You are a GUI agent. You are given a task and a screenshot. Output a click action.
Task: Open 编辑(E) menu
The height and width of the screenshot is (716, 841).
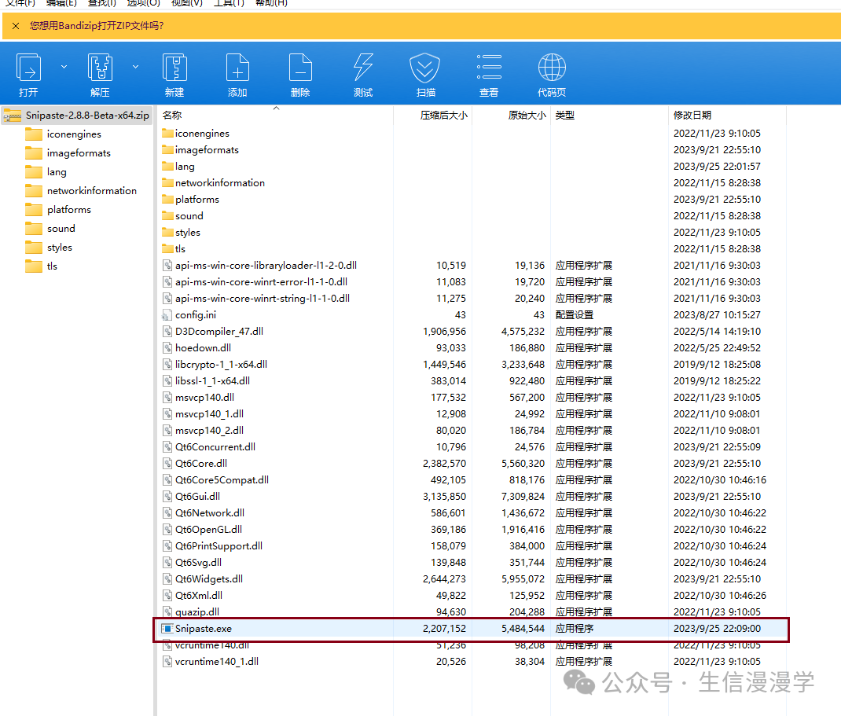[x=61, y=3]
